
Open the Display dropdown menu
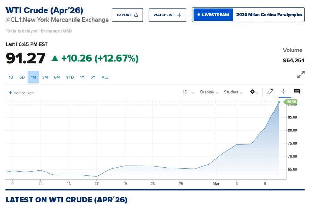209,92
